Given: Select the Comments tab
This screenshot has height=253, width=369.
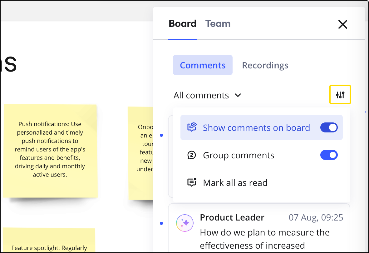Looking at the screenshot, I should [203, 65].
